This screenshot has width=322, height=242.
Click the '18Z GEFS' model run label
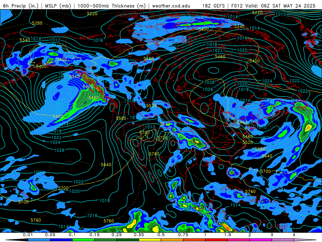click(x=213, y=6)
